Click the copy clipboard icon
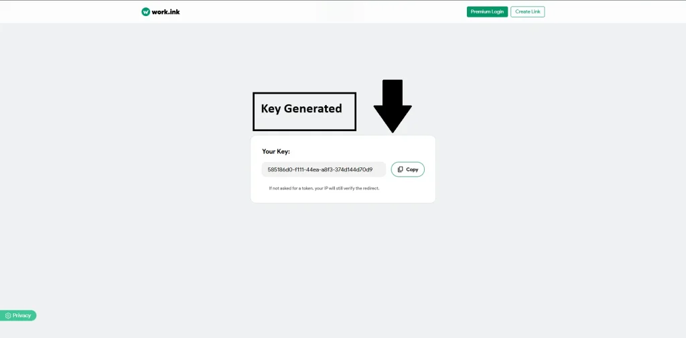 tap(400, 169)
